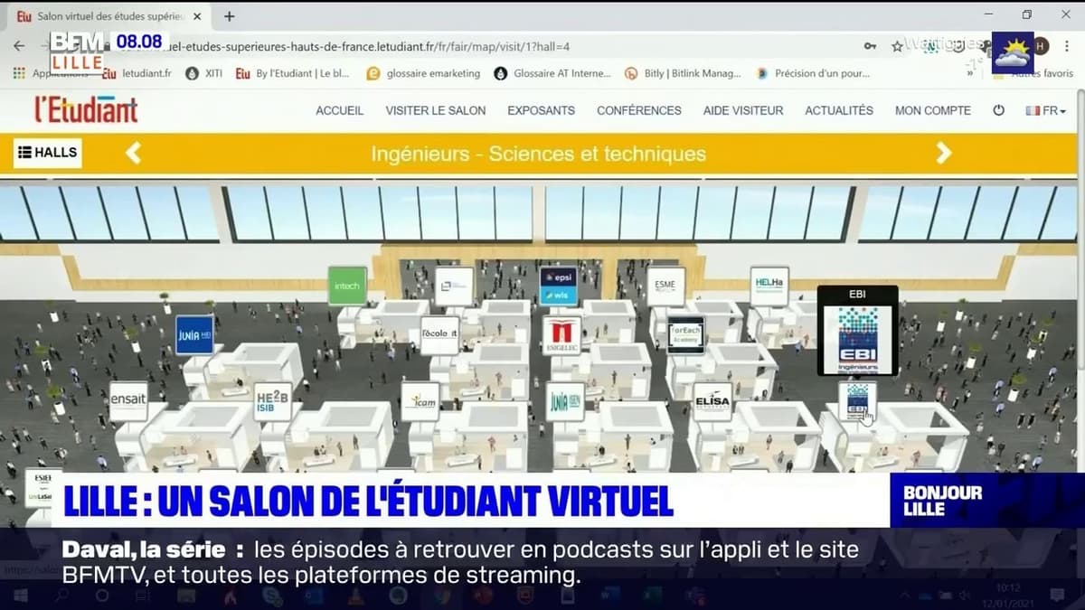Open the l'école_it booth sign

pos(440,334)
